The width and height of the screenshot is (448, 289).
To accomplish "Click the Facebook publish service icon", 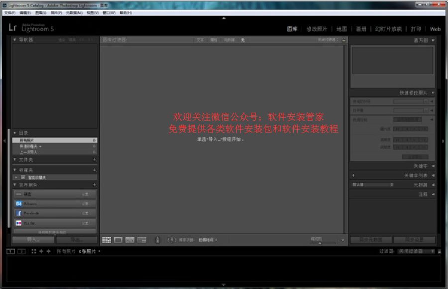I will click(19, 213).
